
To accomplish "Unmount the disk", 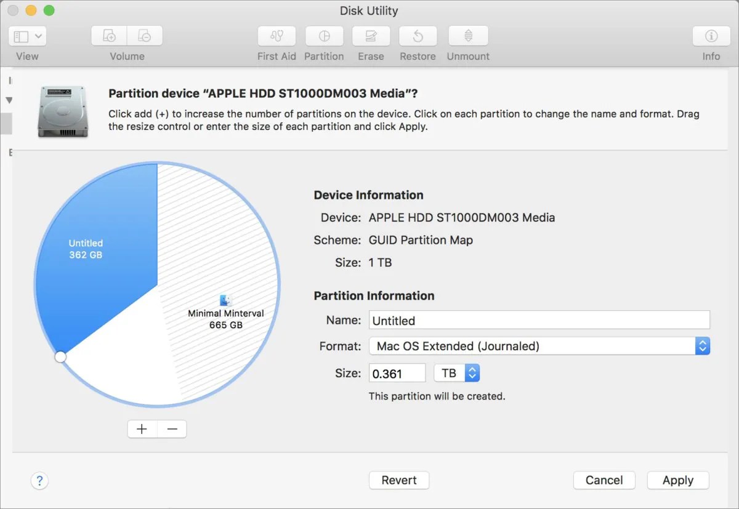I will [x=468, y=36].
